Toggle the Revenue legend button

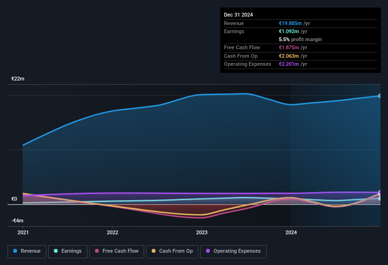click(x=27, y=252)
